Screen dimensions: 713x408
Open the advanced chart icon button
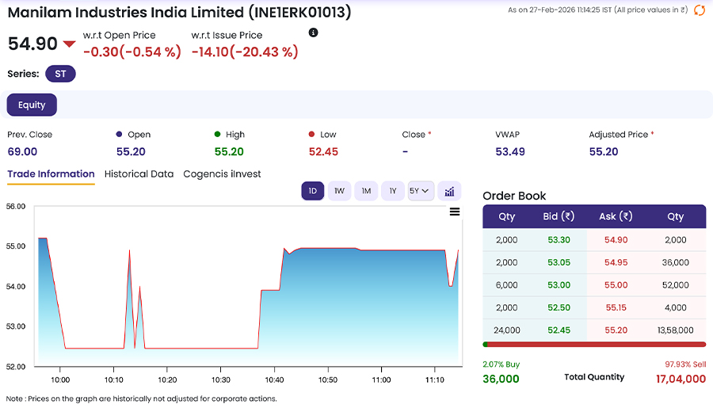click(x=449, y=191)
